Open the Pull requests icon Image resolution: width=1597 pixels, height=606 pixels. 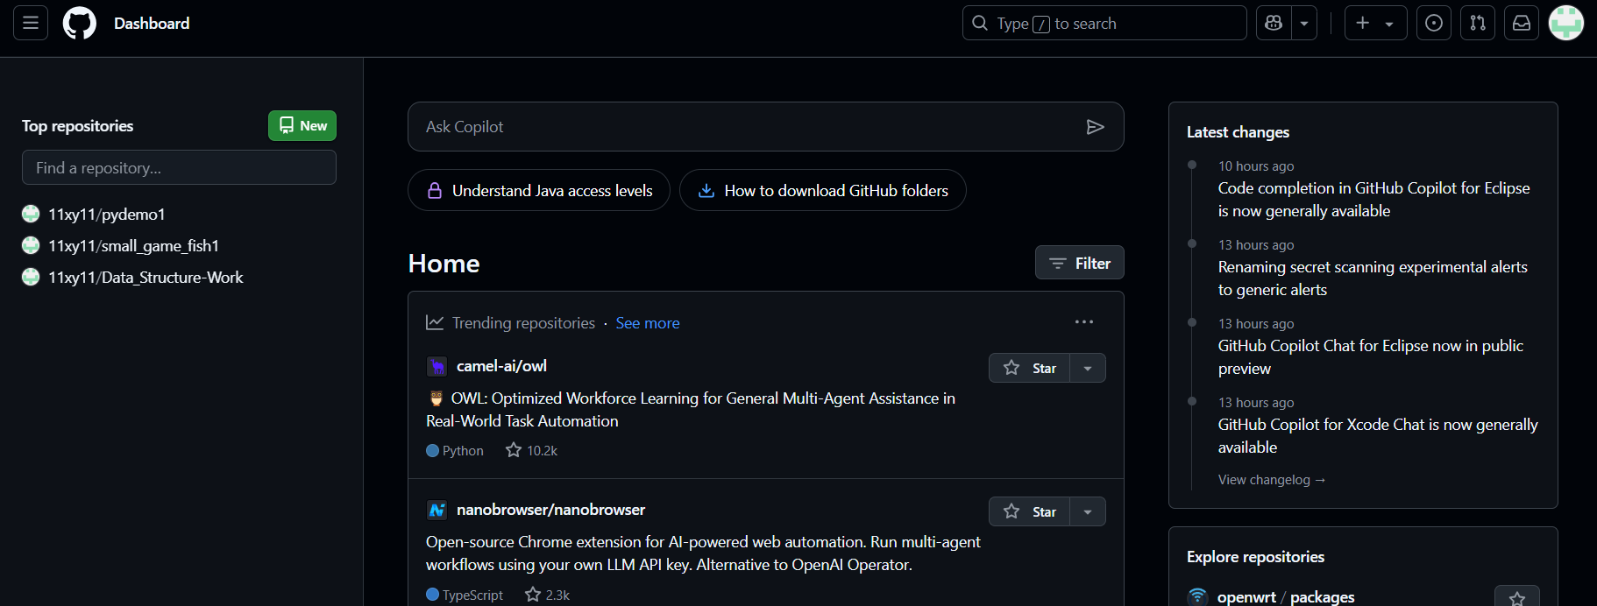tap(1478, 23)
